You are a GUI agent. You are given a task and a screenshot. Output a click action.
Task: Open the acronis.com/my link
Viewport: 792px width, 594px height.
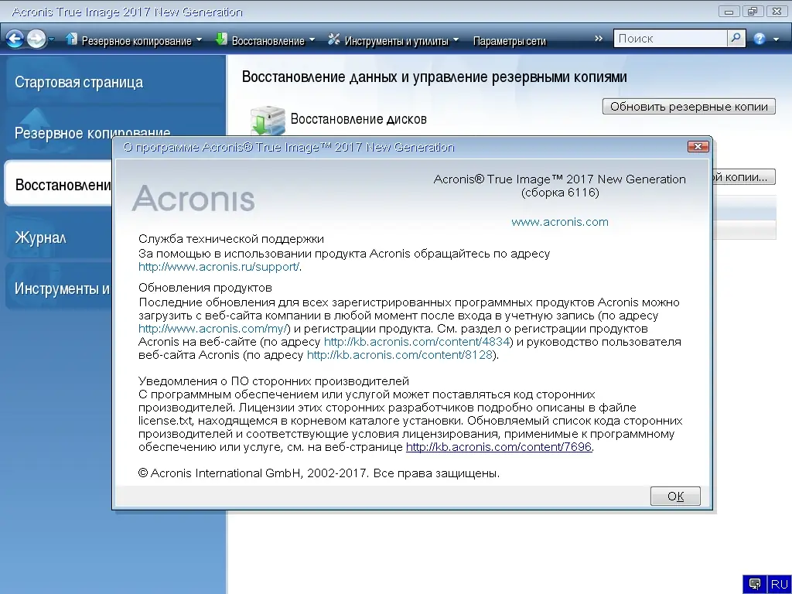(213, 328)
